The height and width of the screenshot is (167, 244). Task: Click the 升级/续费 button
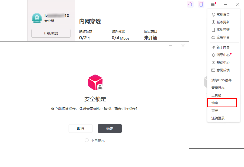tap(51, 33)
